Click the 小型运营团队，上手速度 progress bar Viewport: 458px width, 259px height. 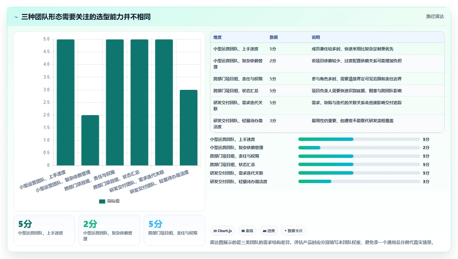click(x=359, y=139)
